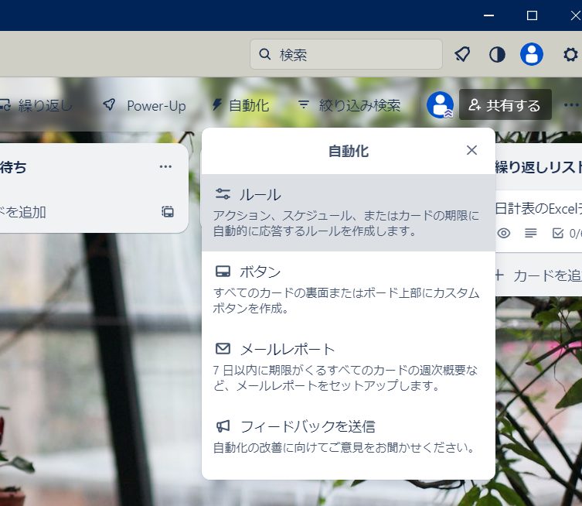Screen dimensions: 582x506
Task: Open the settings gear icon
Action: pos(570,54)
